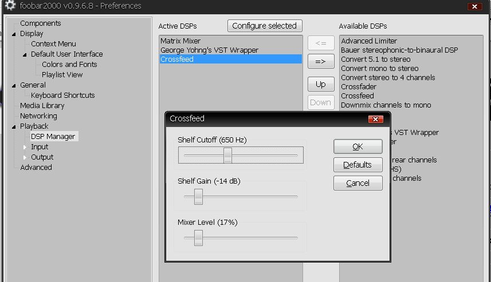491x282 pixels.
Task: Select Display in the preferences tree
Action: point(32,33)
